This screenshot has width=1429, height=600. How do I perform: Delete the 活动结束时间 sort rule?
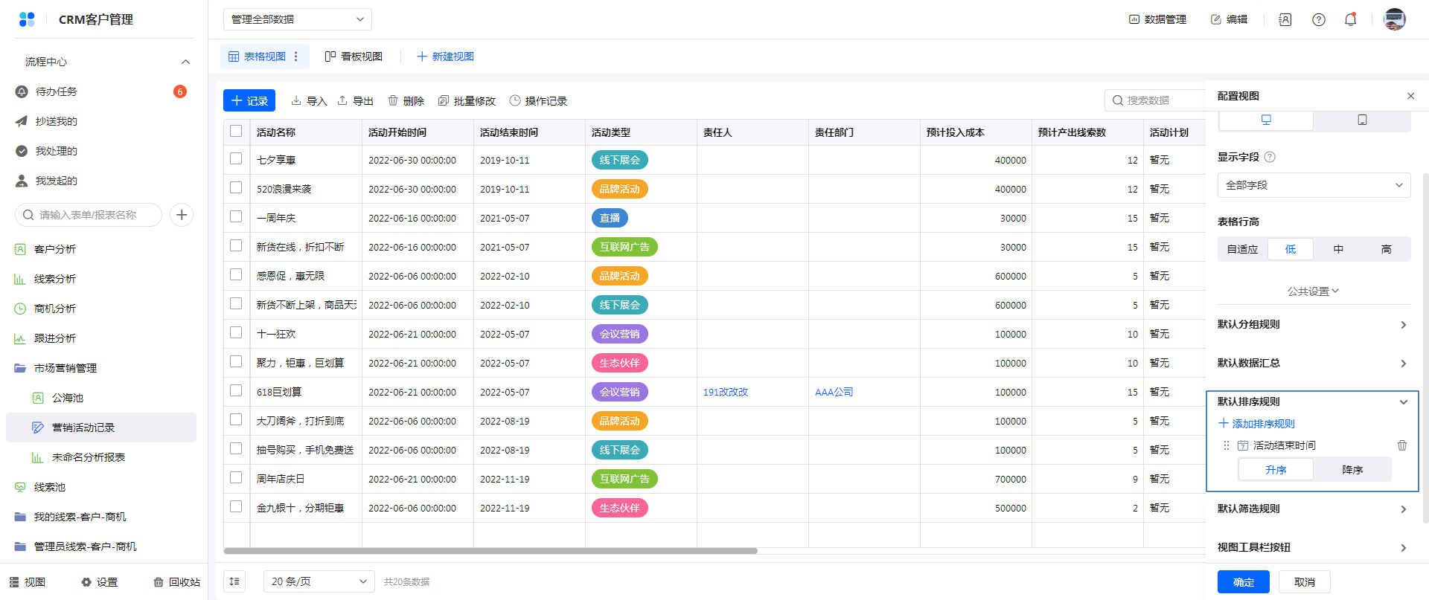[x=1401, y=445]
